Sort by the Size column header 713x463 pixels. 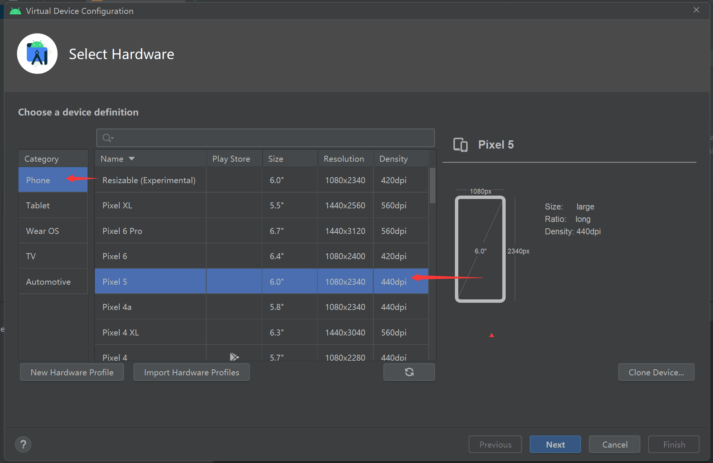coord(290,159)
